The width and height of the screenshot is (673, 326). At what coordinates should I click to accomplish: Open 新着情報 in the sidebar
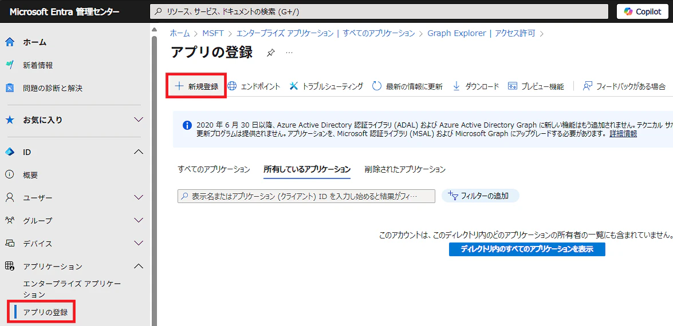38,66
